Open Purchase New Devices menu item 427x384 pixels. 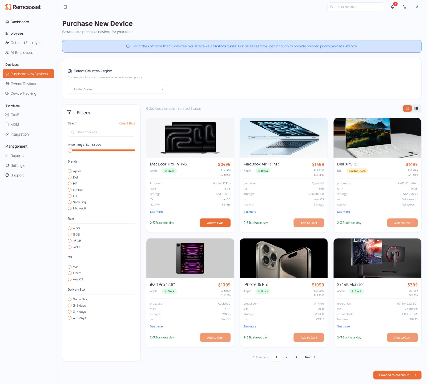click(x=28, y=74)
